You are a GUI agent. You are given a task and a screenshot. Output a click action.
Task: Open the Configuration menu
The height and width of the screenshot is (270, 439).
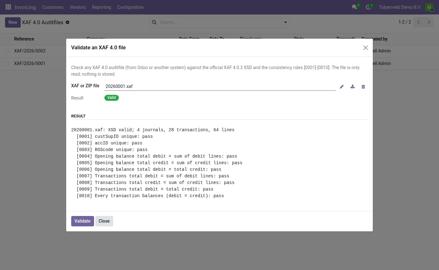tap(130, 7)
